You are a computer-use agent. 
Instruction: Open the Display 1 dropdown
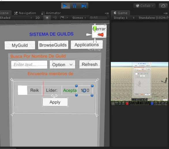(124, 18)
